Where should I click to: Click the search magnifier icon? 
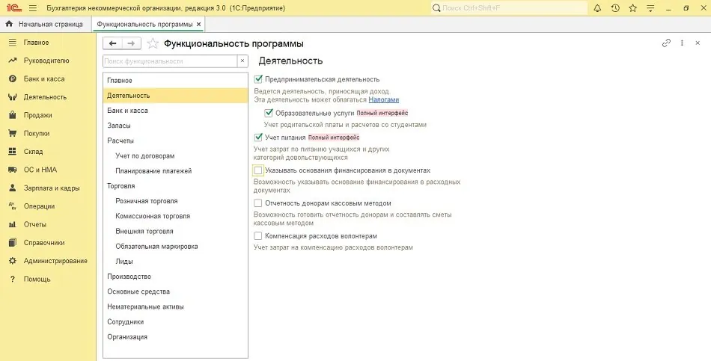click(x=436, y=8)
